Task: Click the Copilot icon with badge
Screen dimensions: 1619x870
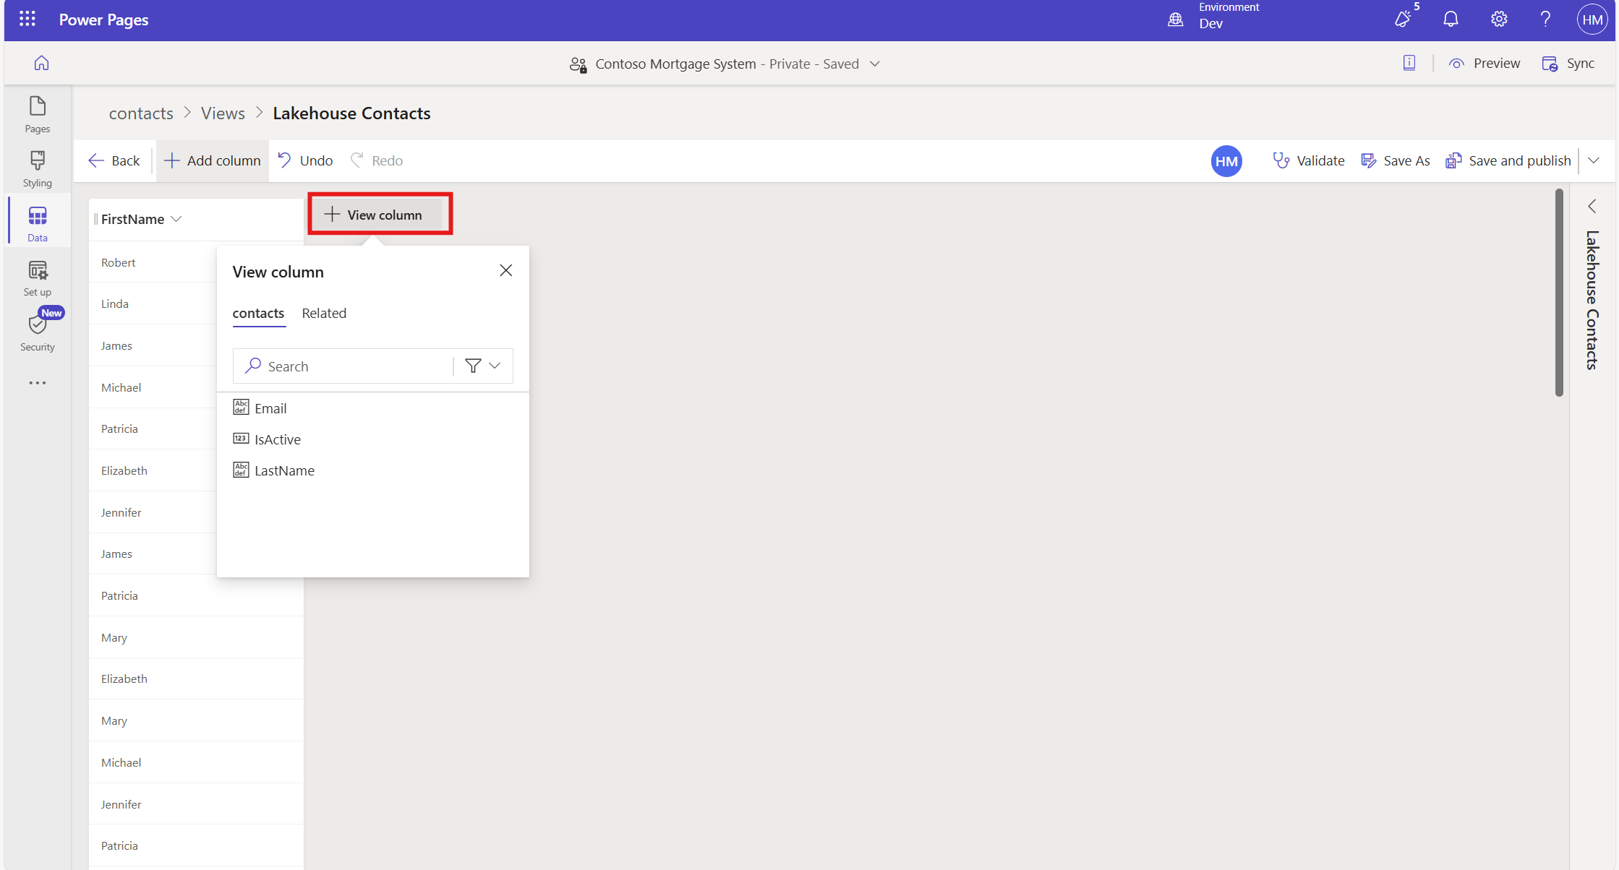Action: tap(1403, 20)
